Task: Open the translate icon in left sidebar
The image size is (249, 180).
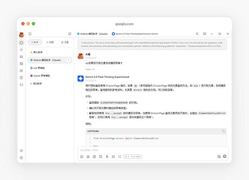Action: click(21, 63)
